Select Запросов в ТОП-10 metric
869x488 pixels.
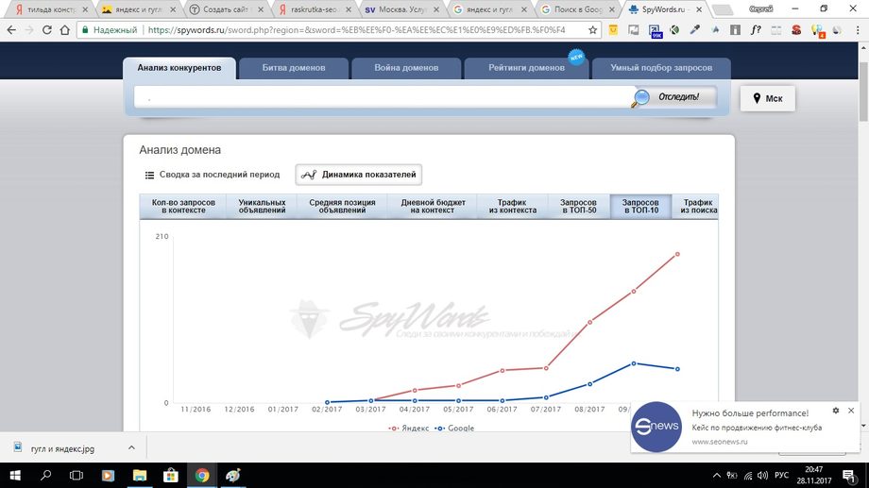point(640,206)
